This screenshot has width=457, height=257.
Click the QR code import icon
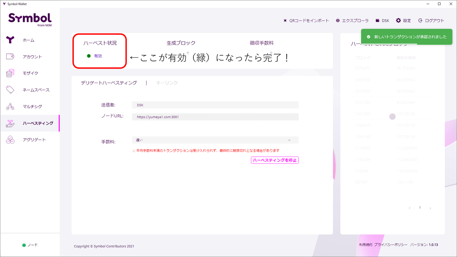[x=285, y=21]
